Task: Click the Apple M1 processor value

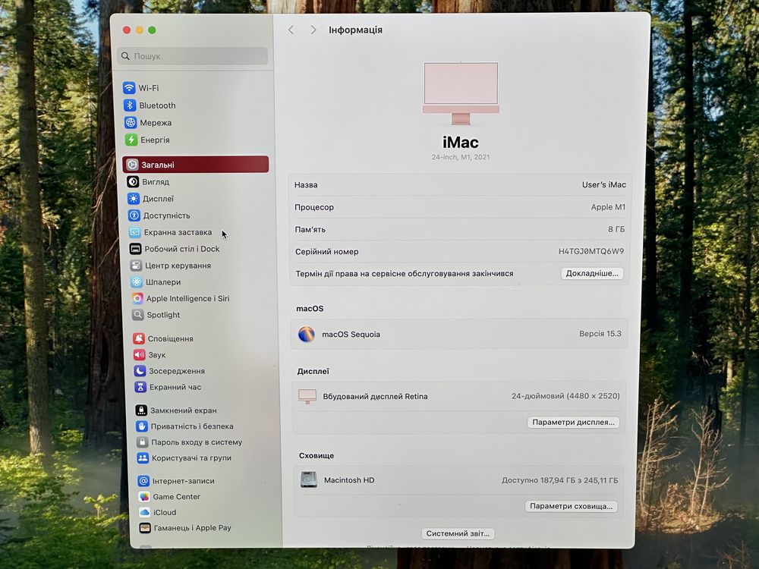Action: 608,206
